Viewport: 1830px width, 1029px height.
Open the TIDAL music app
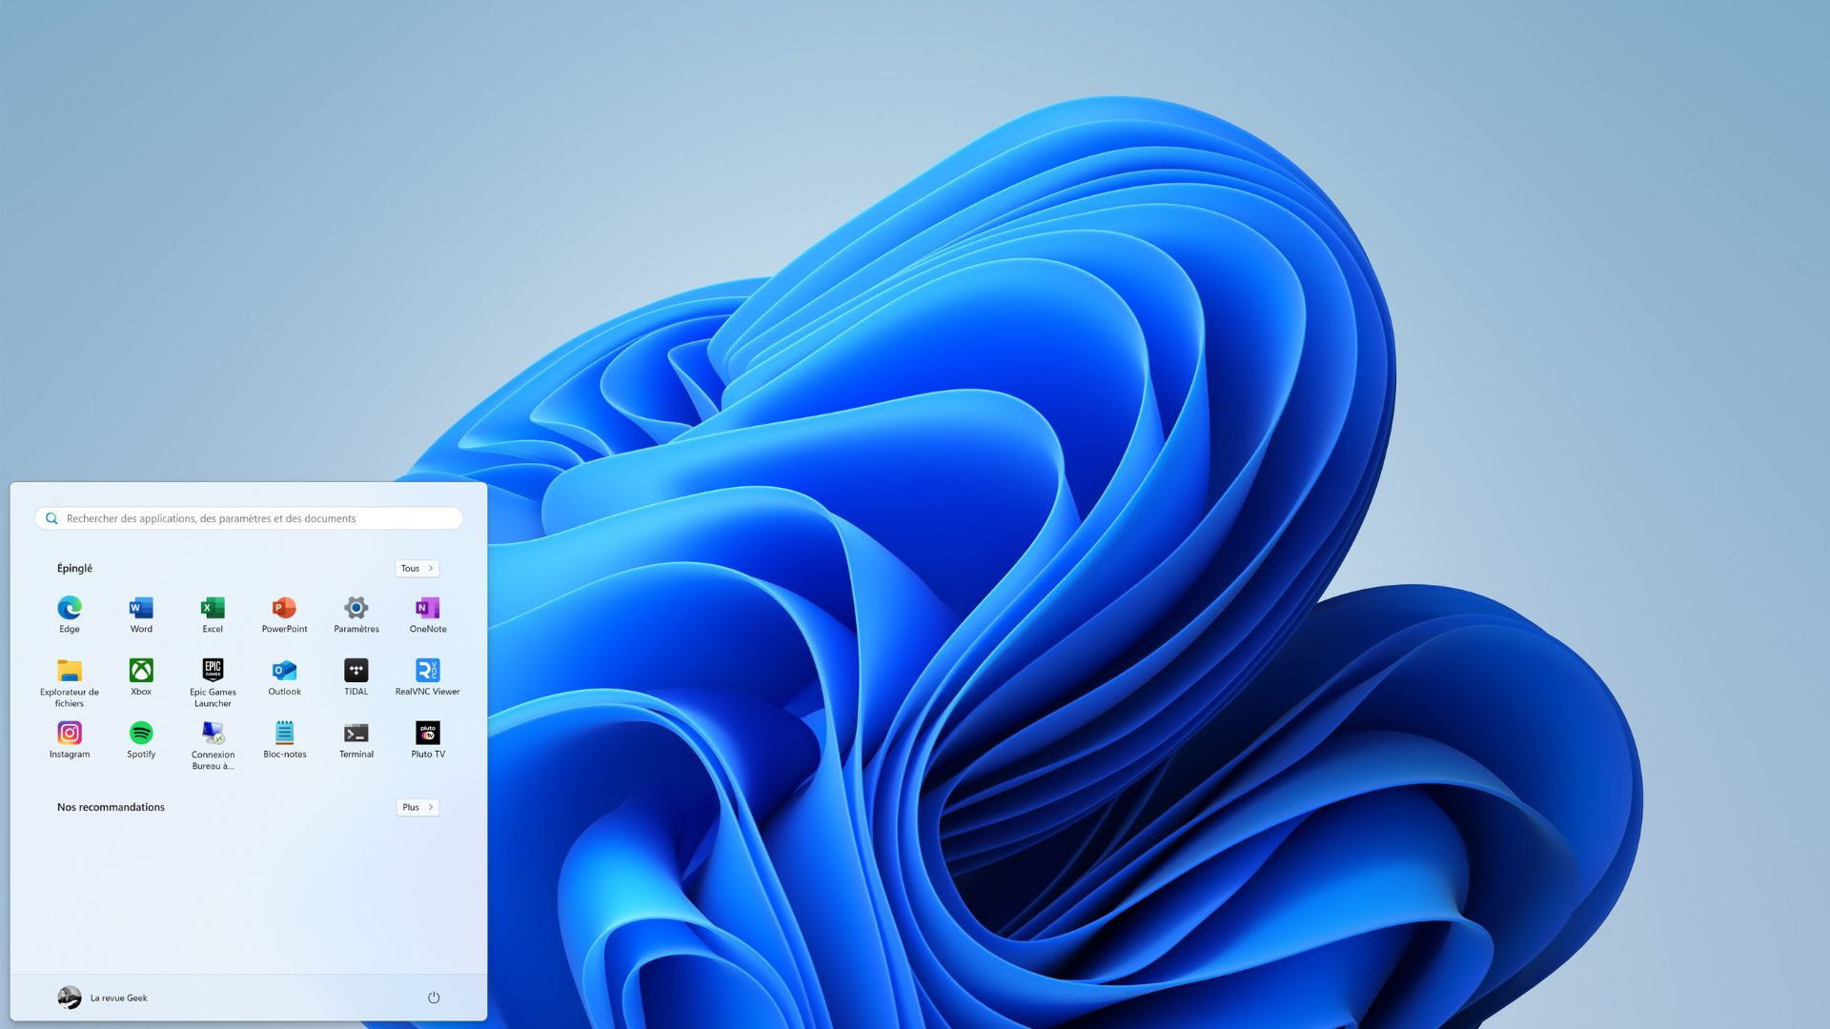coord(356,672)
